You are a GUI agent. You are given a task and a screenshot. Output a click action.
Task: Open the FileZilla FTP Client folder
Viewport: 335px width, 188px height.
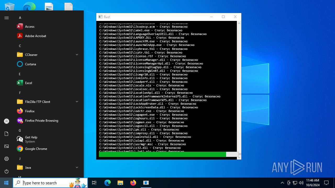(48, 102)
